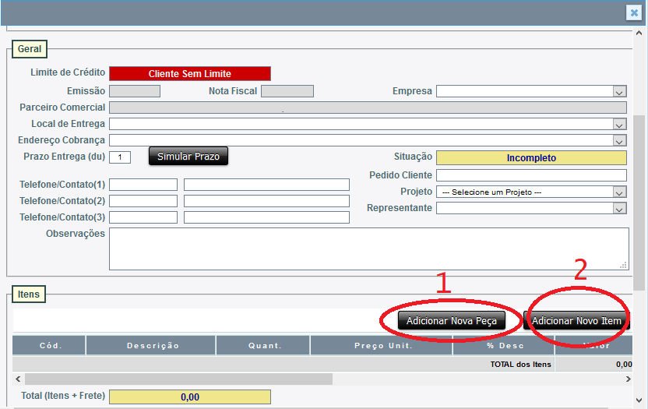Select a project in Projeto dropdown
The image size is (648, 409).
531,192
